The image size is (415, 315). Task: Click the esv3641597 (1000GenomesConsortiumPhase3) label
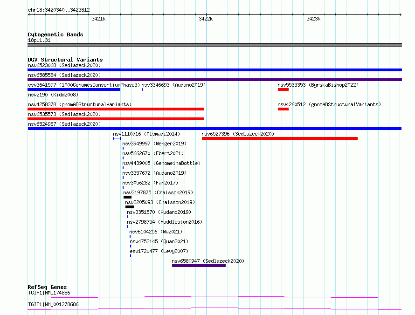(84, 85)
